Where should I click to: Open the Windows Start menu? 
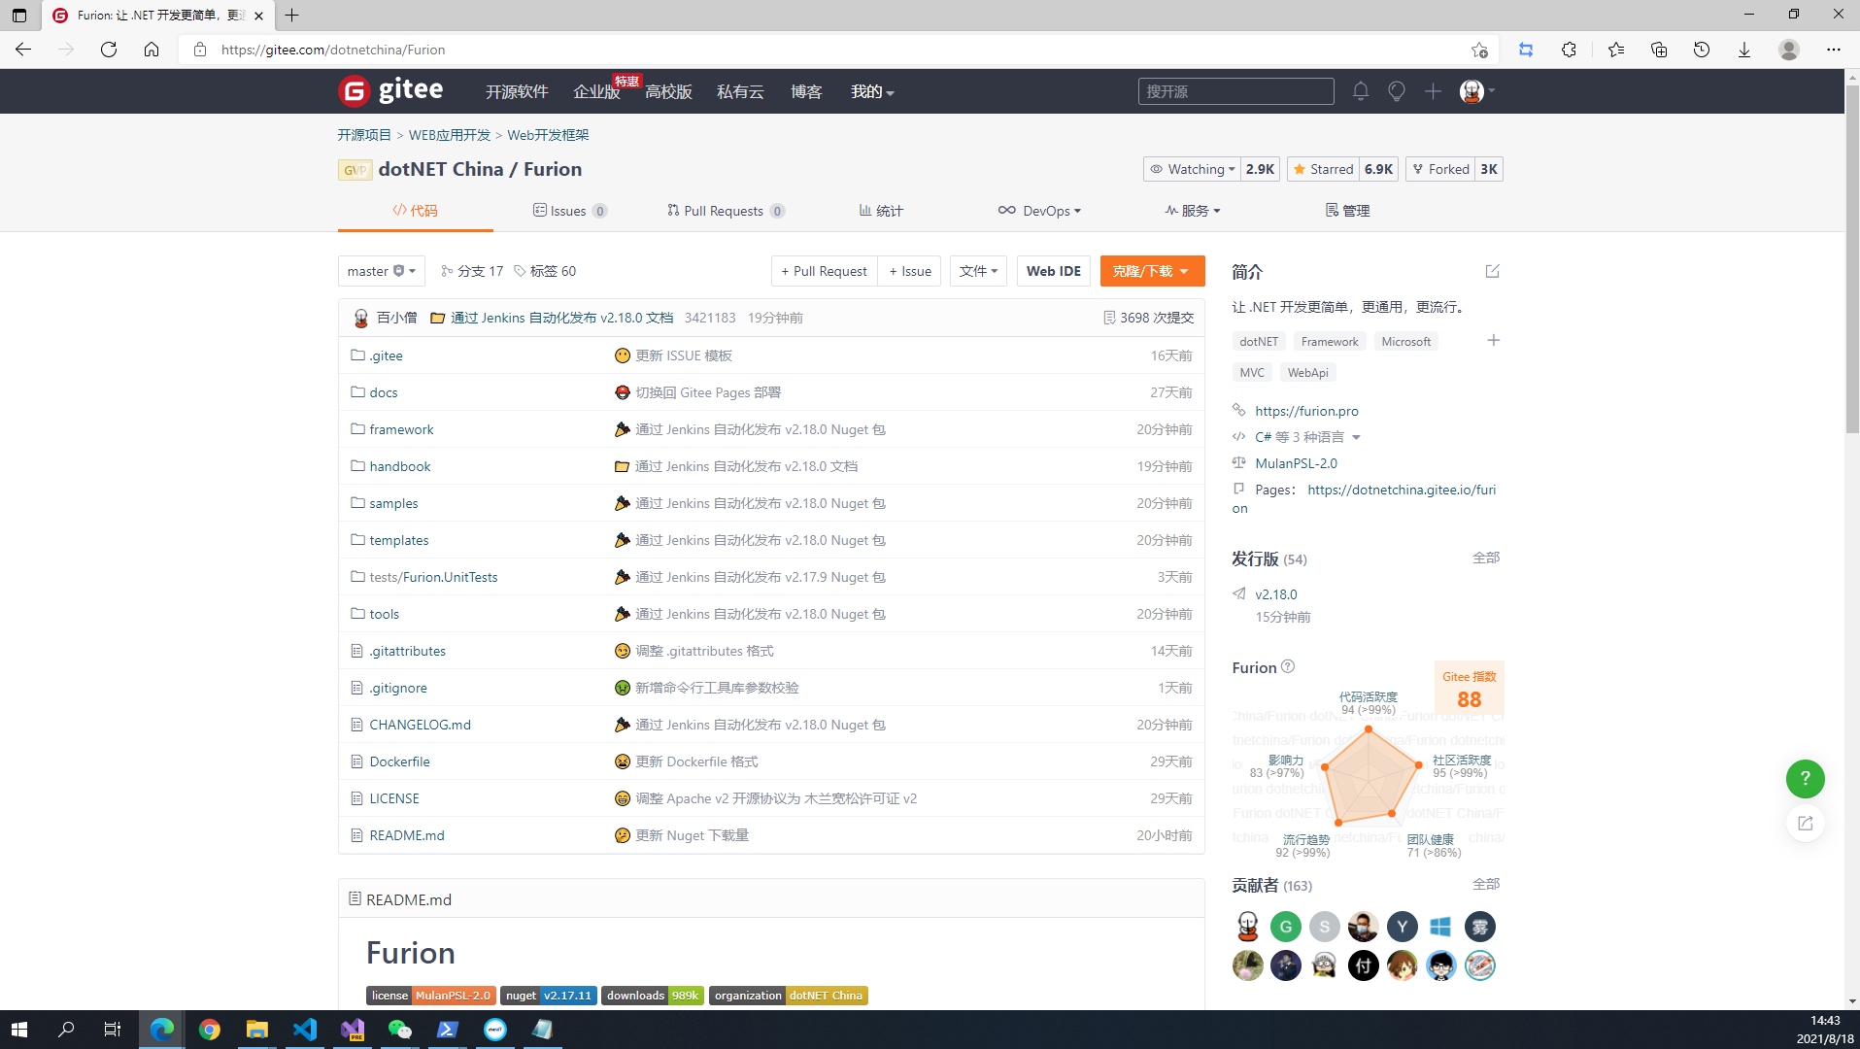click(x=18, y=1030)
